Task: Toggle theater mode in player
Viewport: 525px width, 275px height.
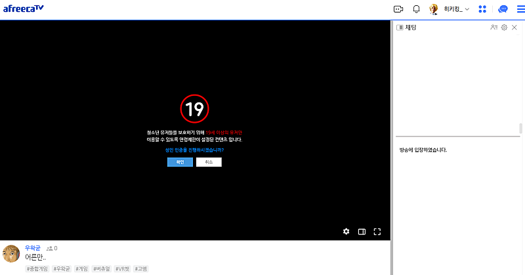Action: tap(362, 231)
